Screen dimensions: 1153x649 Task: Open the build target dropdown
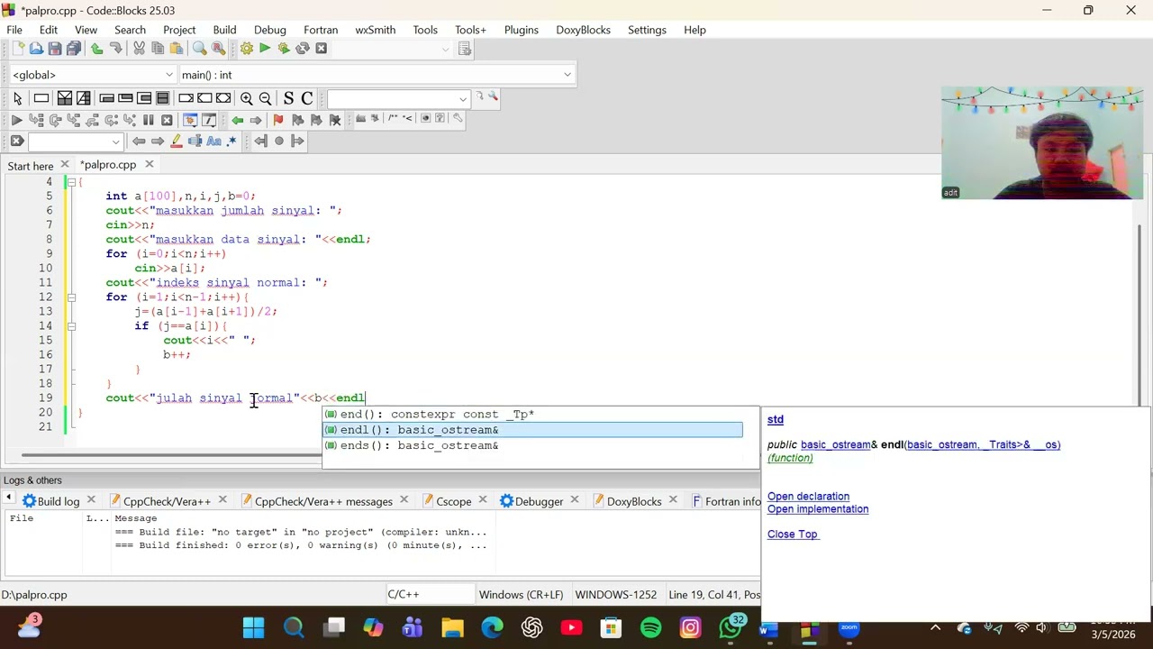point(392,49)
